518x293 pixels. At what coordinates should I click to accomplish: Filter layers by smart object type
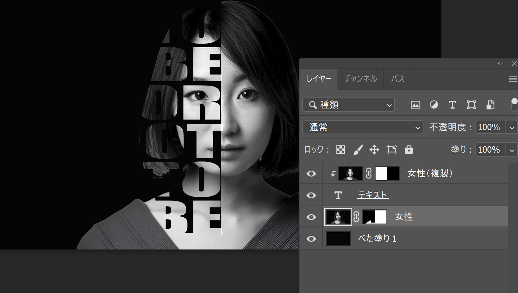click(490, 105)
